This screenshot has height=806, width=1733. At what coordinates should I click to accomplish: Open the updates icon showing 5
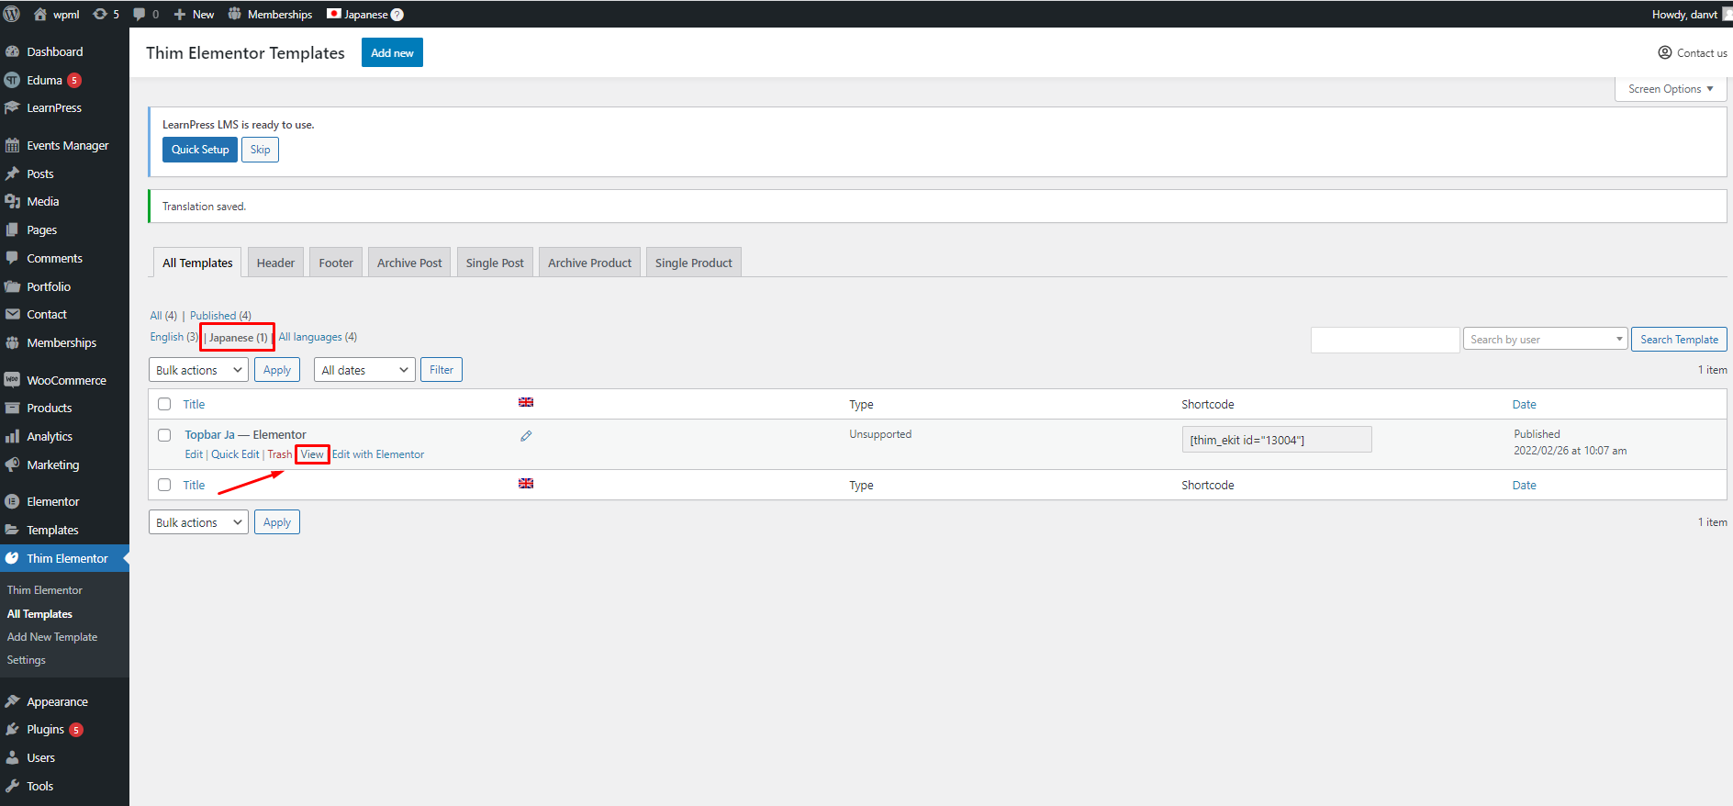tap(100, 14)
